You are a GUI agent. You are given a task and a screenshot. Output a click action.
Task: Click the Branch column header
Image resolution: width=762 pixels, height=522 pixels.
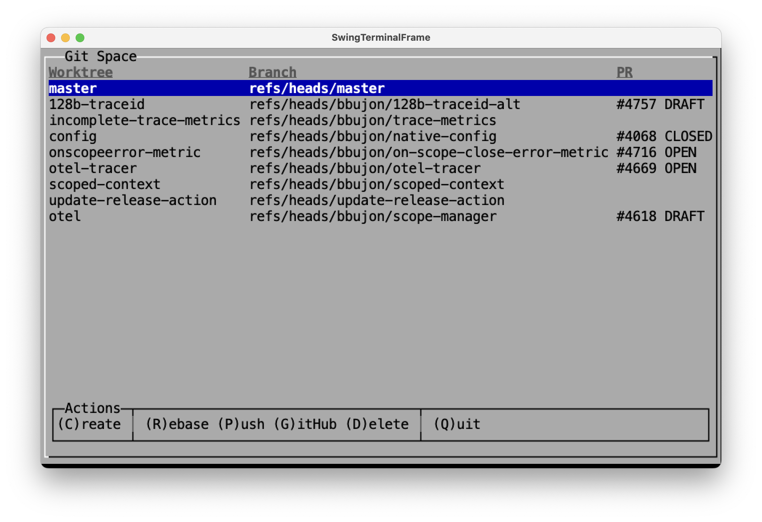[x=273, y=72]
